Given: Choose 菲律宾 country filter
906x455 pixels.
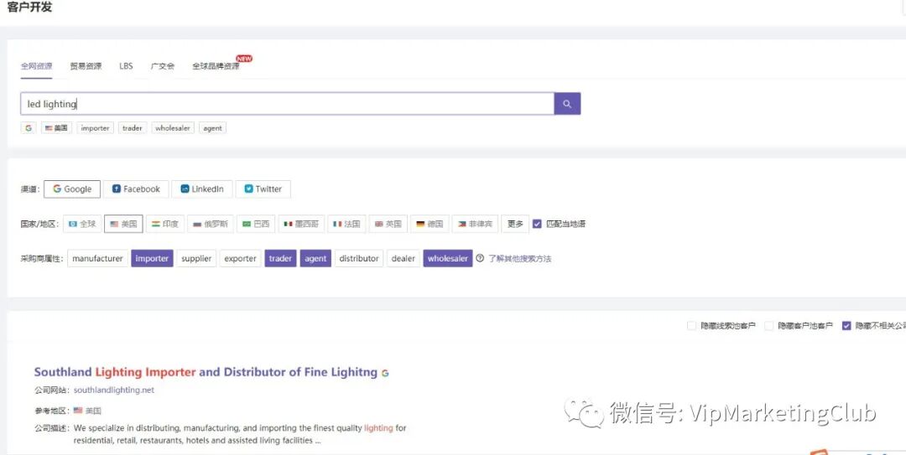Looking at the screenshot, I should [x=475, y=224].
